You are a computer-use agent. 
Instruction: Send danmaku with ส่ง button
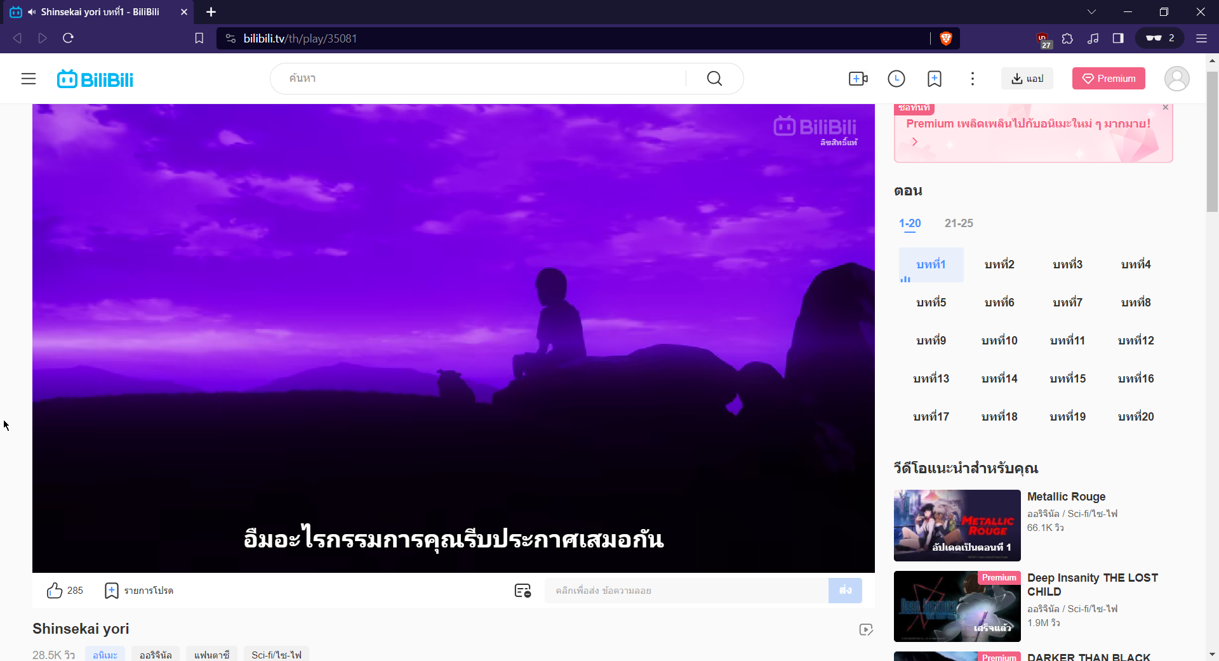pos(845,591)
